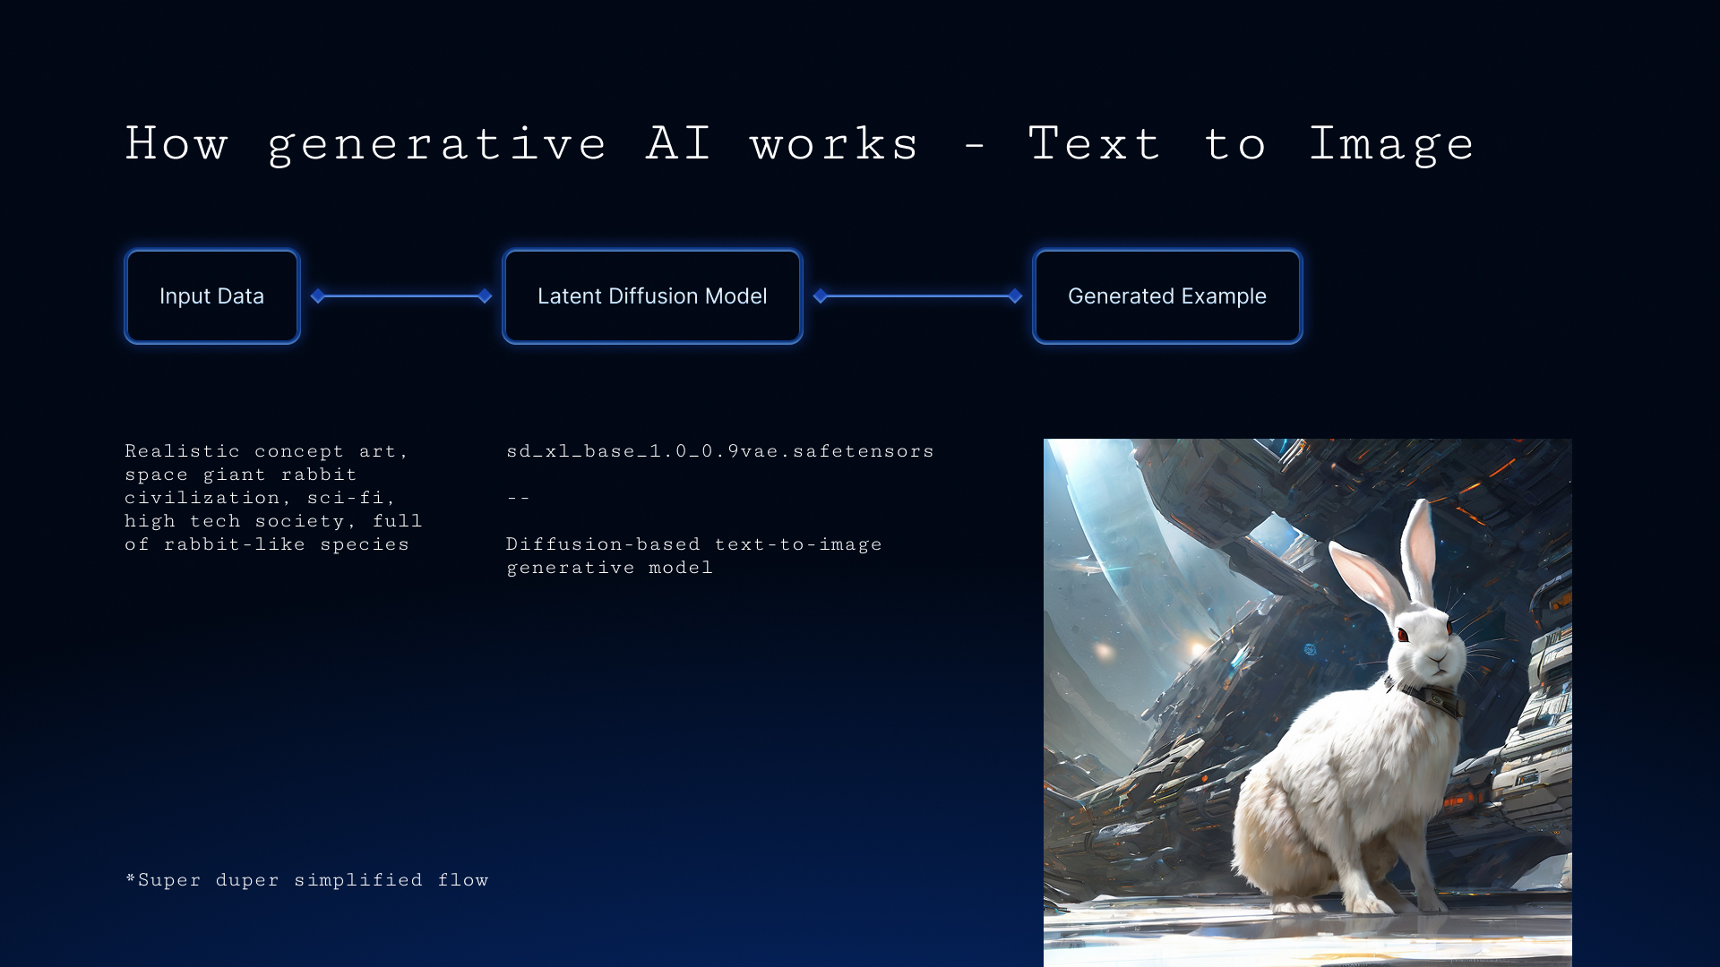The height and width of the screenshot is (967, 1720).
Task: Click the Super duper simplified flow footnote
Action: 307,880
